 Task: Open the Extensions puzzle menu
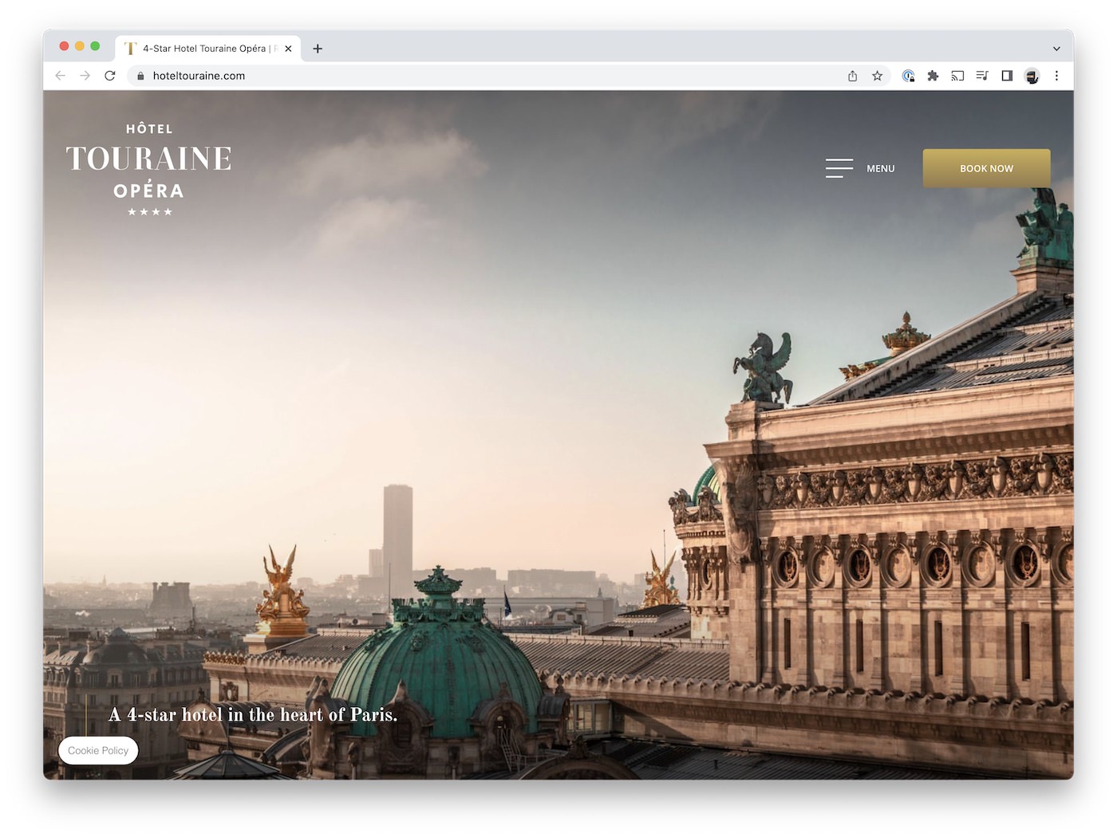click(x=933, y=76)
